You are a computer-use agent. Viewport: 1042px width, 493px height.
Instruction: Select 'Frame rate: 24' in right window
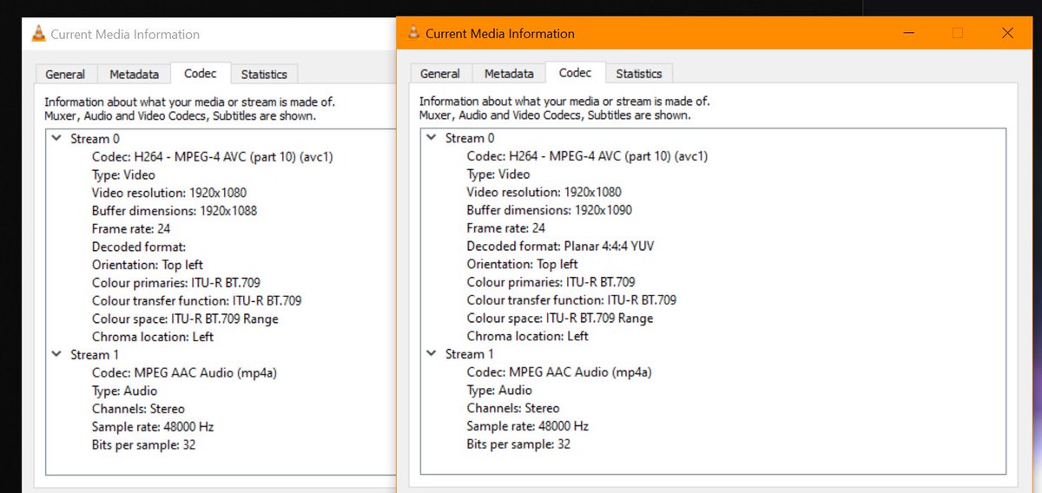tap(506, 228)
